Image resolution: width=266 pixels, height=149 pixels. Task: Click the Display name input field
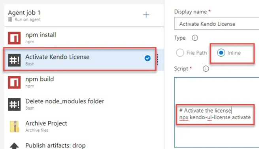point(217,23)
